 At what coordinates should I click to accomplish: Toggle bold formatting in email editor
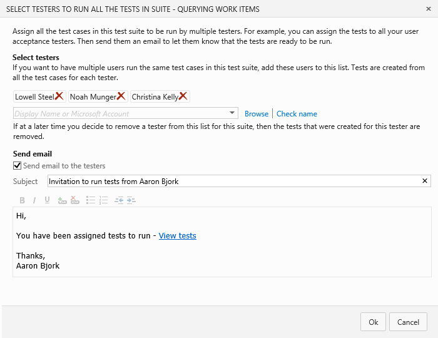pos(22,200)
